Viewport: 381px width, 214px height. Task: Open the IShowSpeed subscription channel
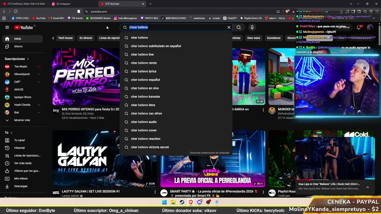pyautogui.click(x=23, y=74)
